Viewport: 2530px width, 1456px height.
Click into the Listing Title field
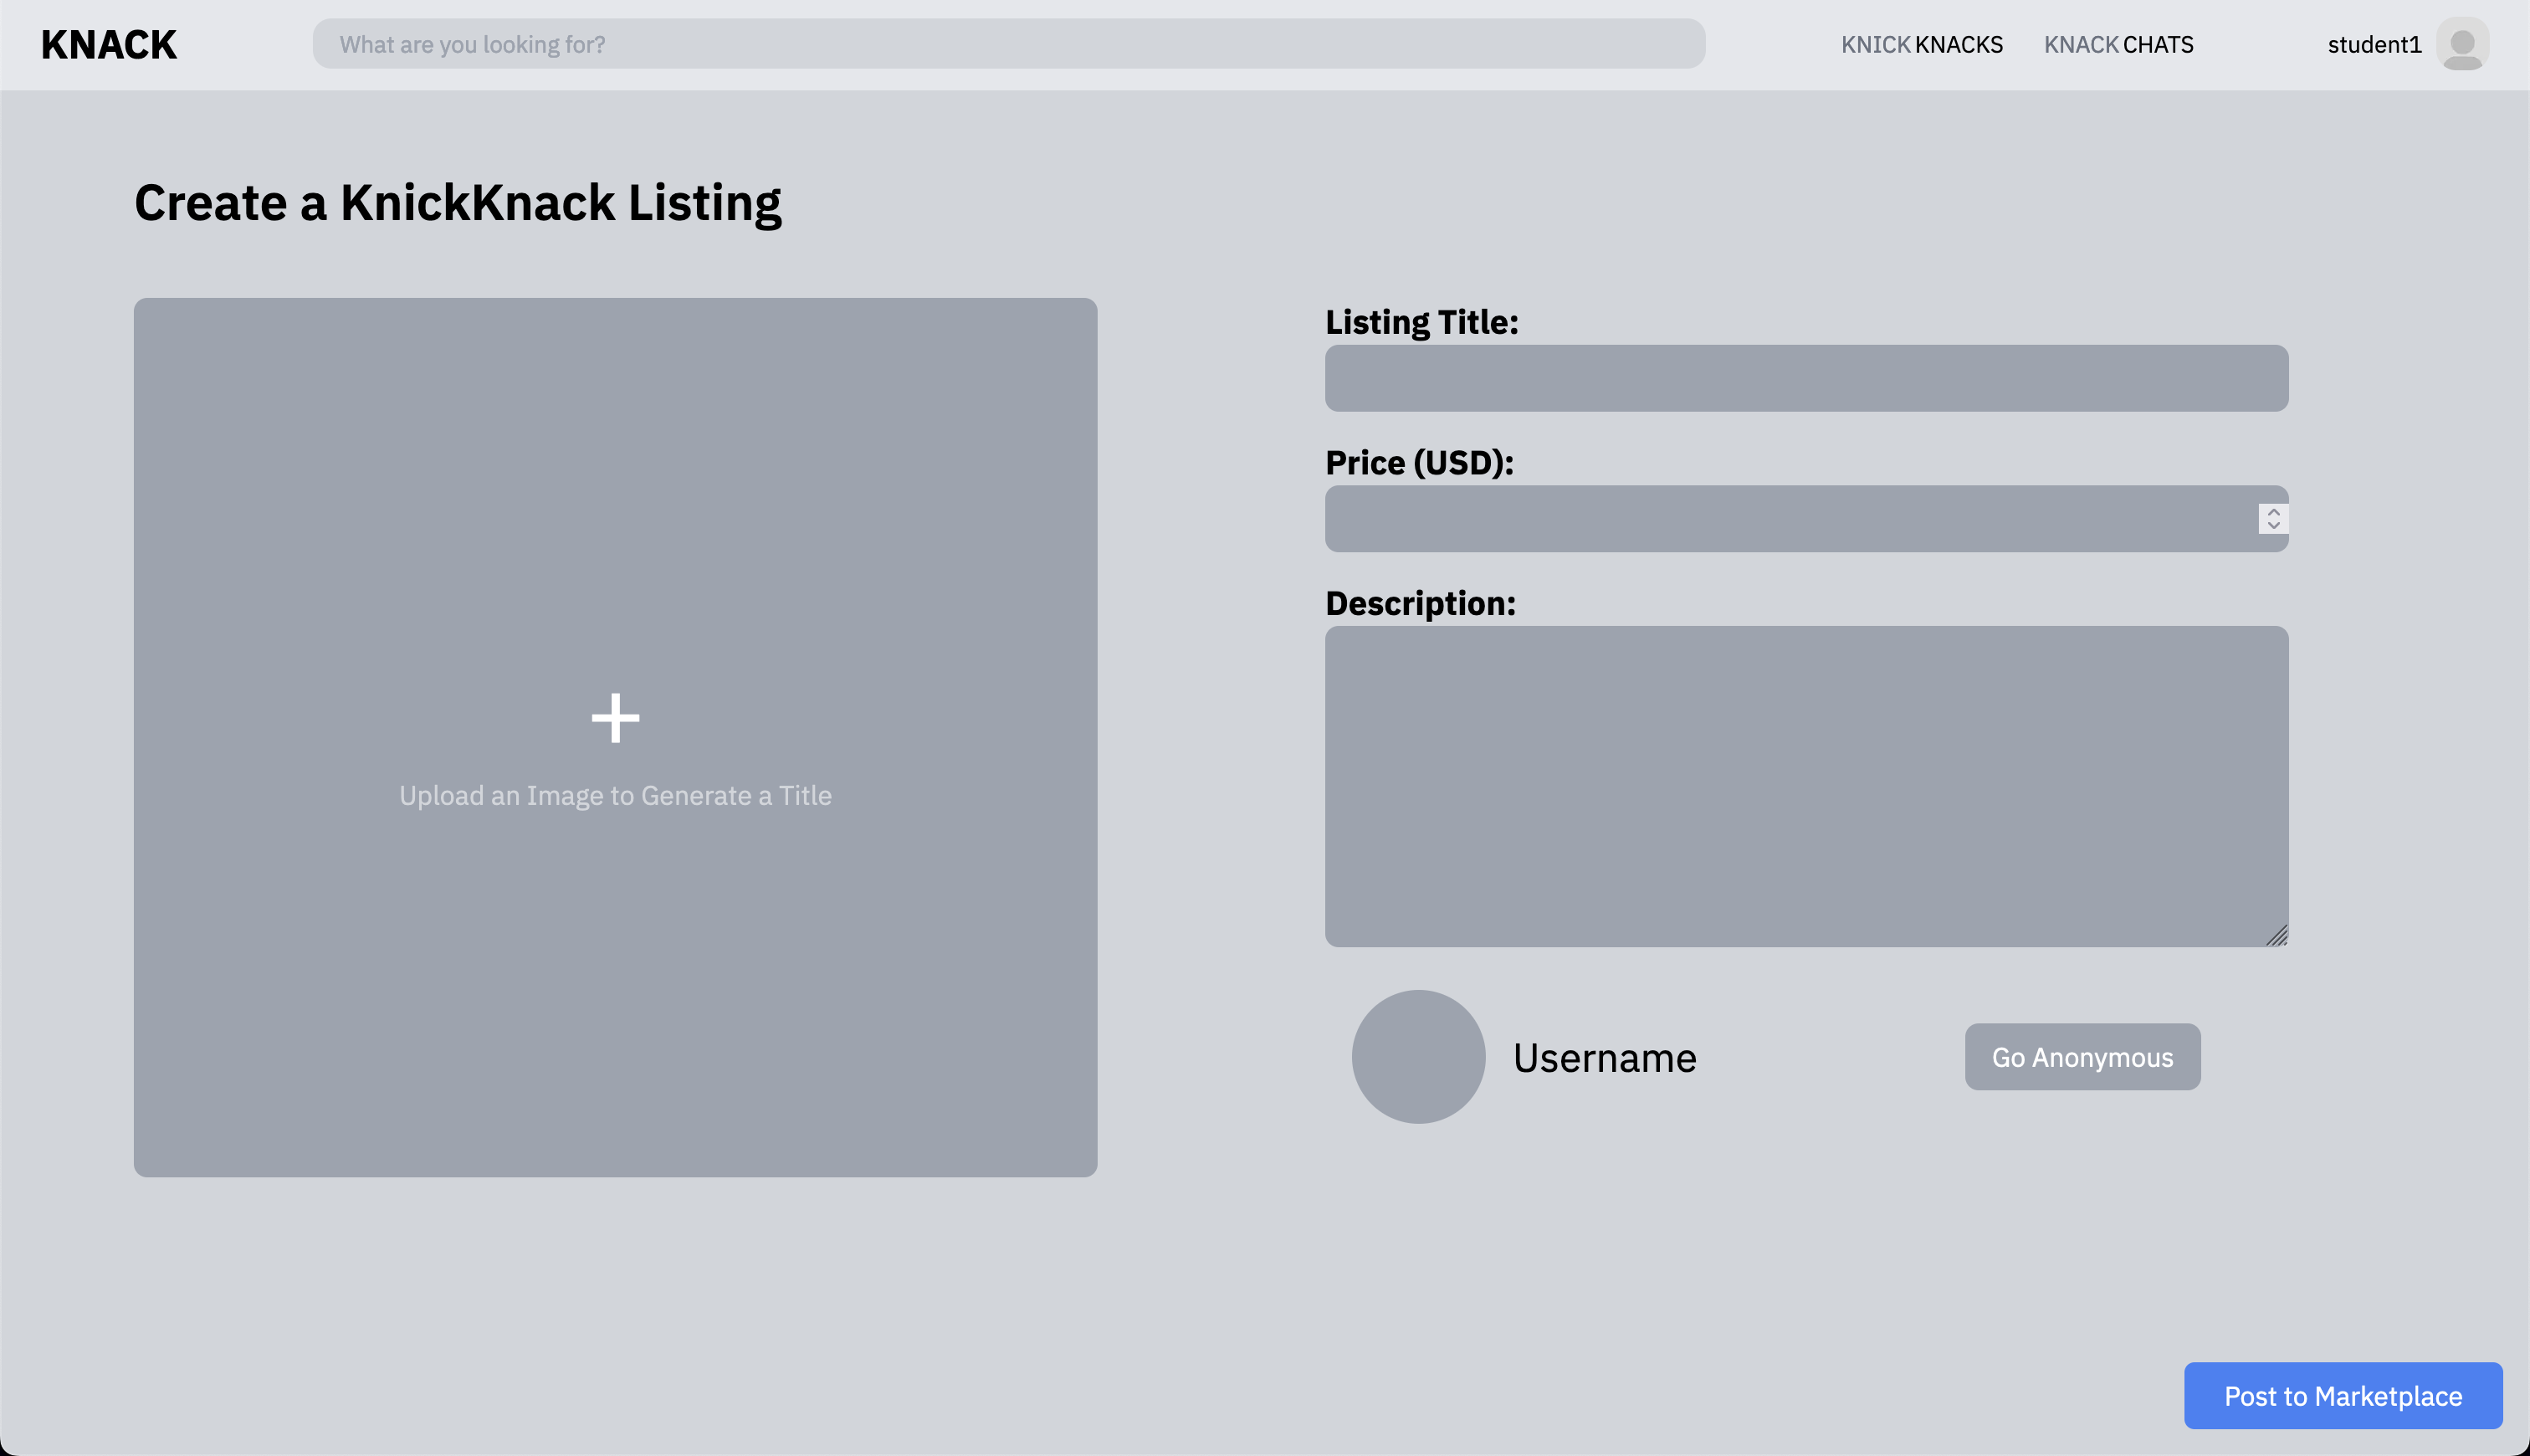click(x=1805, y=378)
